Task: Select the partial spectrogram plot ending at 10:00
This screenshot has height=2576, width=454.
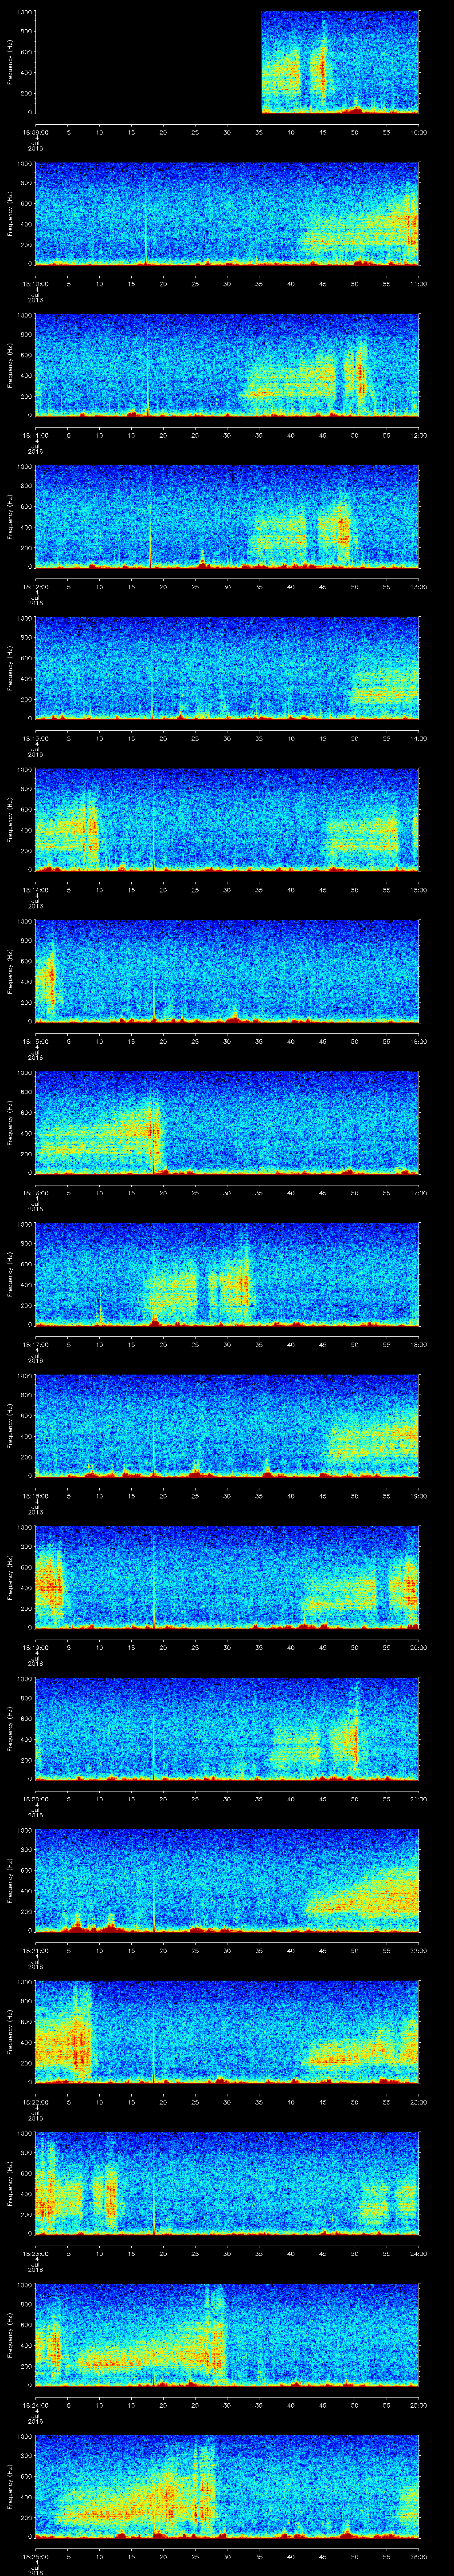Action: 340,62
